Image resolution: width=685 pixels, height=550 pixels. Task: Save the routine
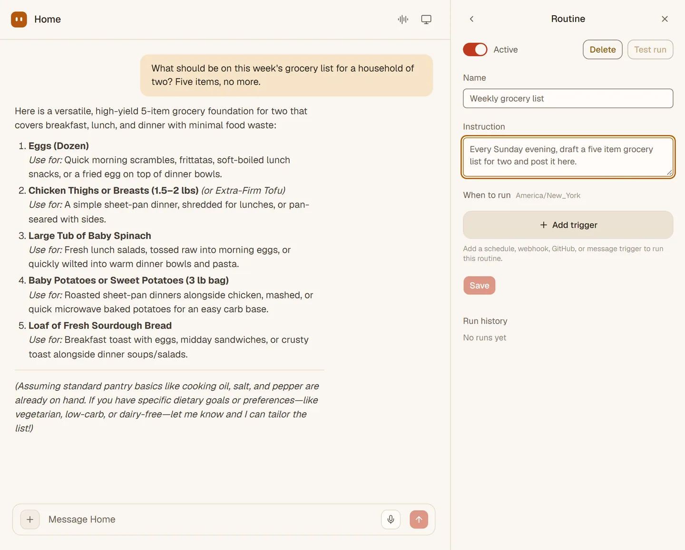[x=479, y=286]
